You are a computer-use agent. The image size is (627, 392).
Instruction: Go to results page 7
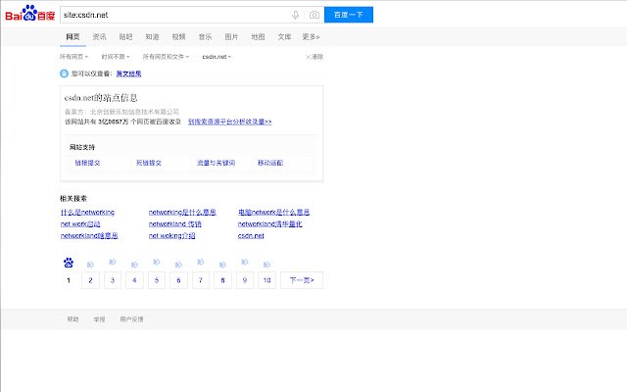coord(201,280)
